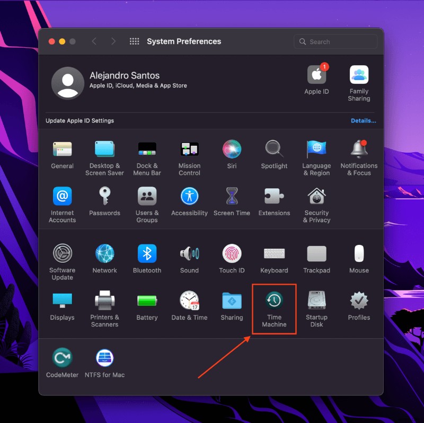Open the CodeMeter preference pane
The height and width of the screenshot is (423, 424).
(62, 358)
